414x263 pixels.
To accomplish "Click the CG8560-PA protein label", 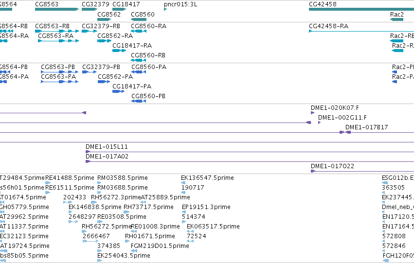I will click(x=149, y=67).
